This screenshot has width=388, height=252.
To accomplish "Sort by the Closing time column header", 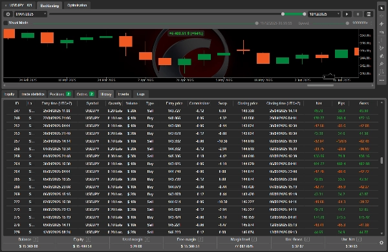I will [x=283, y=103].
